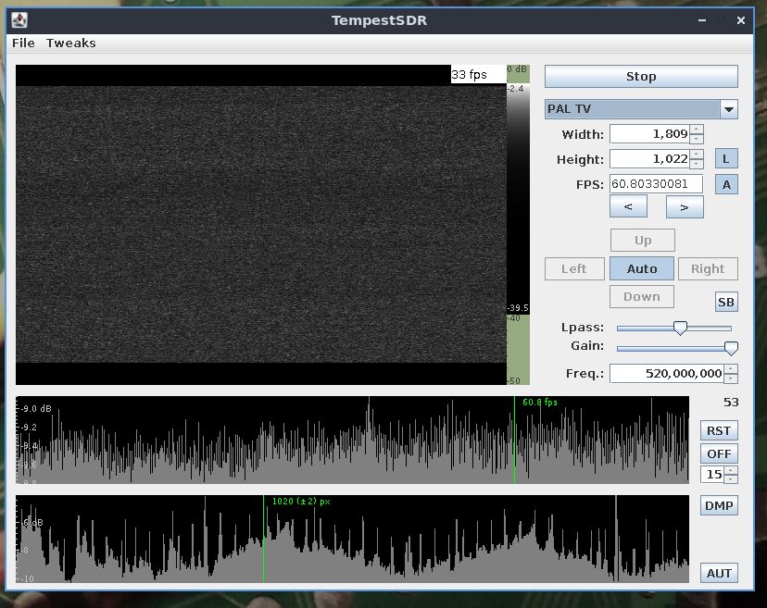This screenshot has height=608, width=767.
Task: Toggle the SB button
Action: [x=726, y=303]
